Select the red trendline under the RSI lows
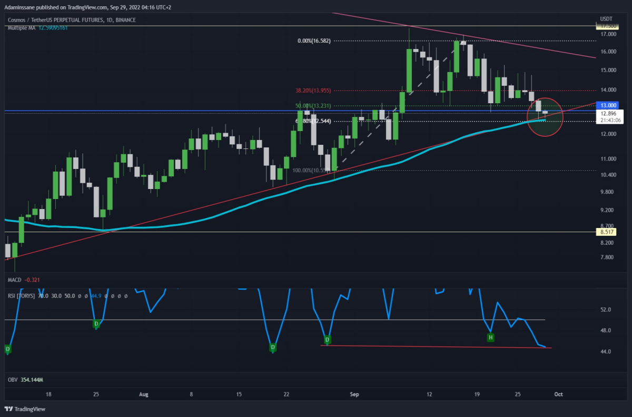The height and width of the screenshot is (417, 632). (x=436, y=346)
